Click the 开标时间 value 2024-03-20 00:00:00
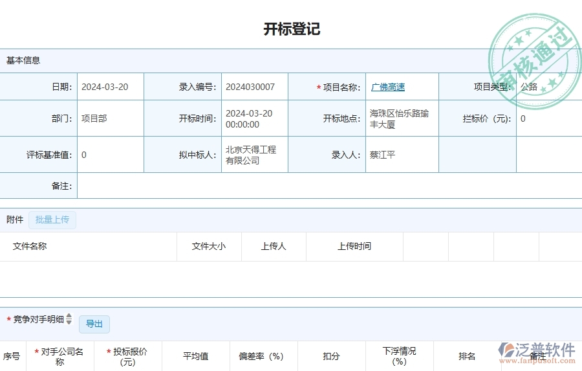Viewport: 582px width, 371px height. (249, 119)
